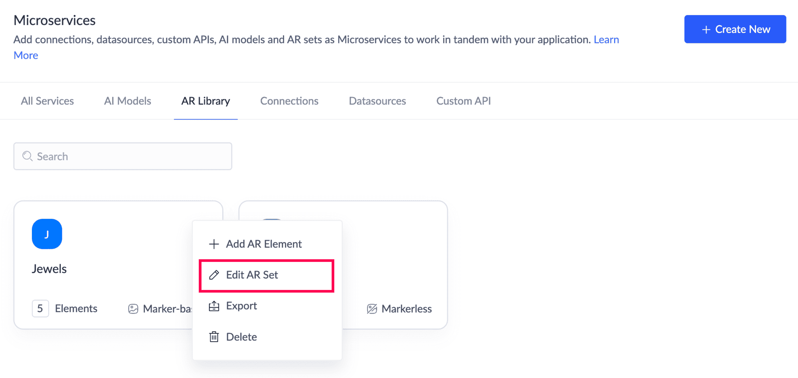Click the magnifier icon in Search
This screenshot has height=378, width=798.
coord(27,156)
